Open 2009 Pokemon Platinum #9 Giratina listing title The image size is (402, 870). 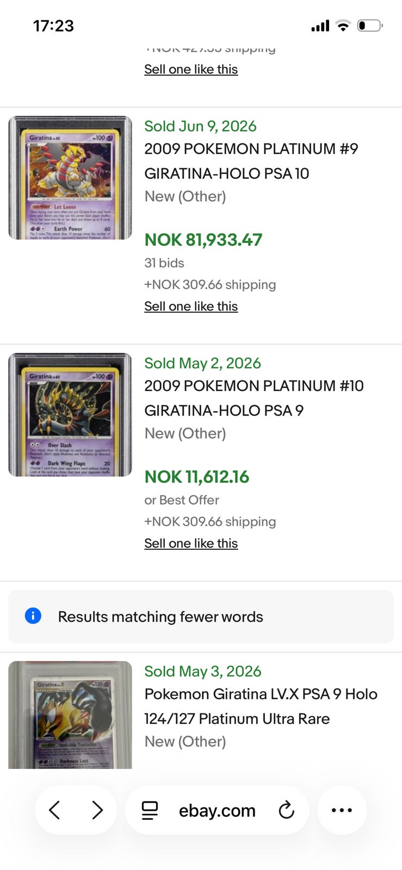tap(251, 161)
